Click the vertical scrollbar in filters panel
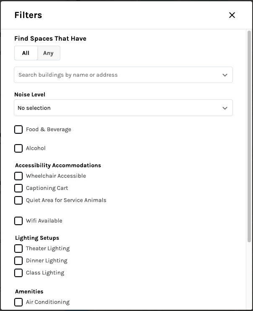Image resolution: width=253 pixels, height=311 pixels. tap(249, 134)
